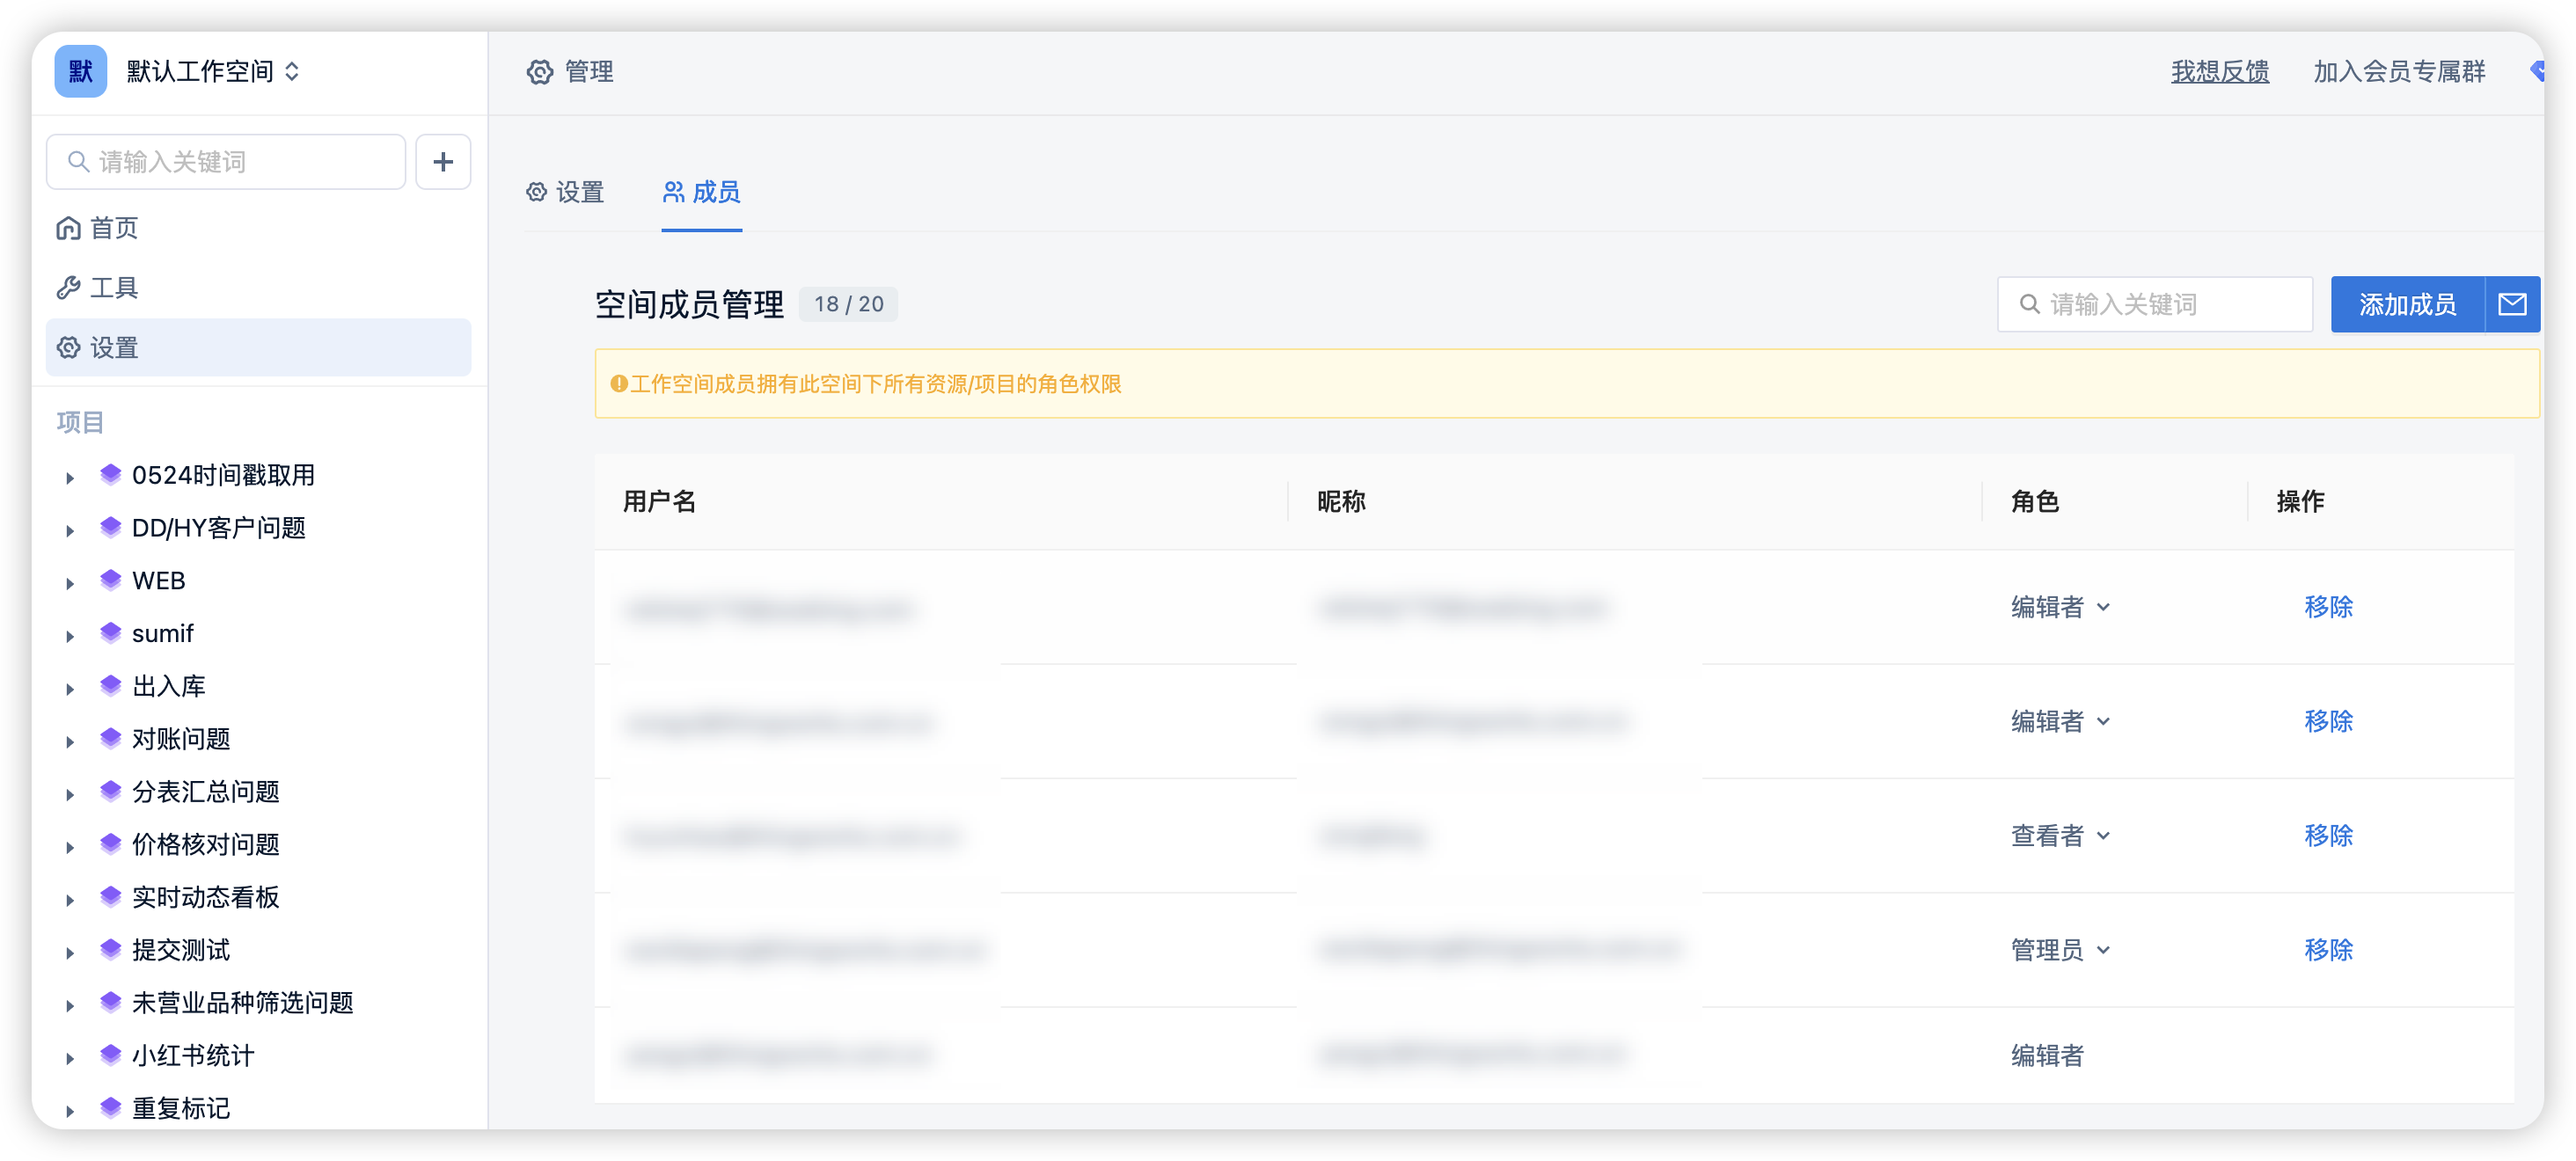Click 移除 in the 管理员 row
This screenshot has height=1161, width=2576.
[2328, 950]
